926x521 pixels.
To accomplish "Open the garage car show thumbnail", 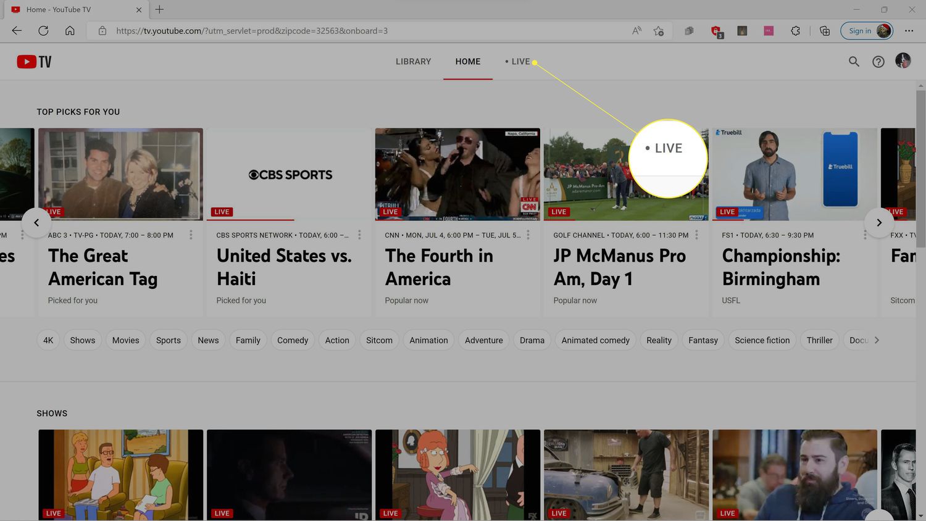I will (x=626, y=475).
